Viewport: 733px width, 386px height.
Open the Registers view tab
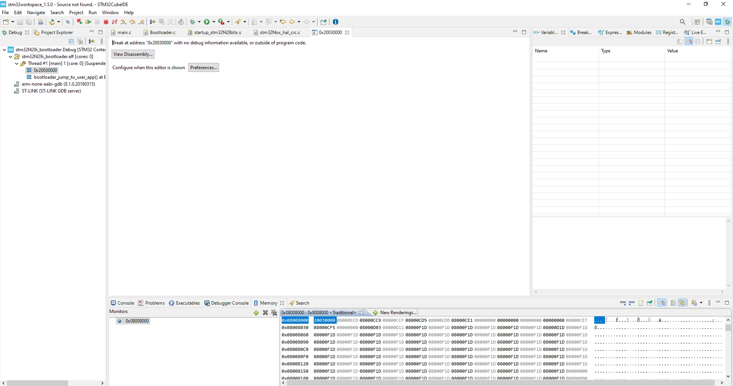(667, 32)
